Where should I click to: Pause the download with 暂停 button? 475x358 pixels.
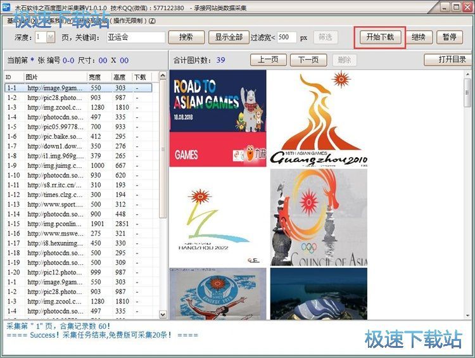click(450, 37)
